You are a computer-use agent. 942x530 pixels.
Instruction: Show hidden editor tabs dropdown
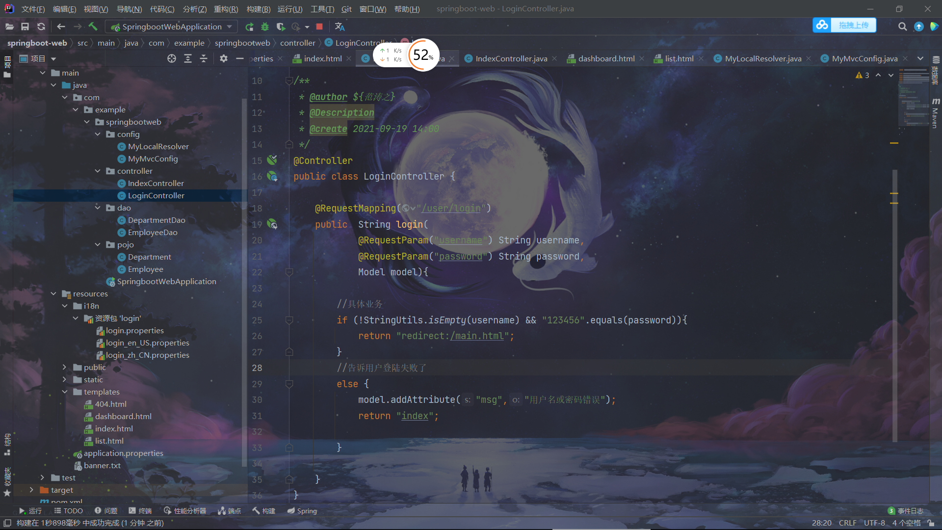tap(920, 58)
